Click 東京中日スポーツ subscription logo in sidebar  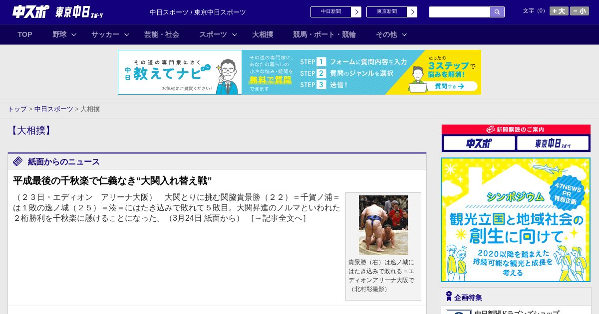(x=553, y=144)
